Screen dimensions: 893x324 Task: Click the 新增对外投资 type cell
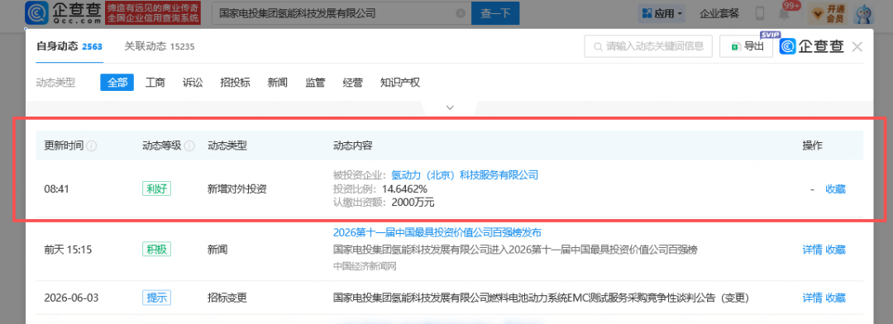click(237, 189)
